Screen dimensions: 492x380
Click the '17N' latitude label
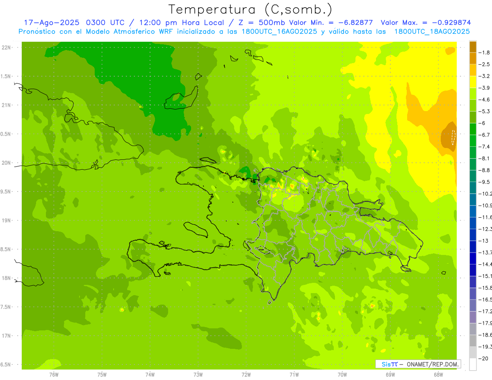[x=7, y=336]
